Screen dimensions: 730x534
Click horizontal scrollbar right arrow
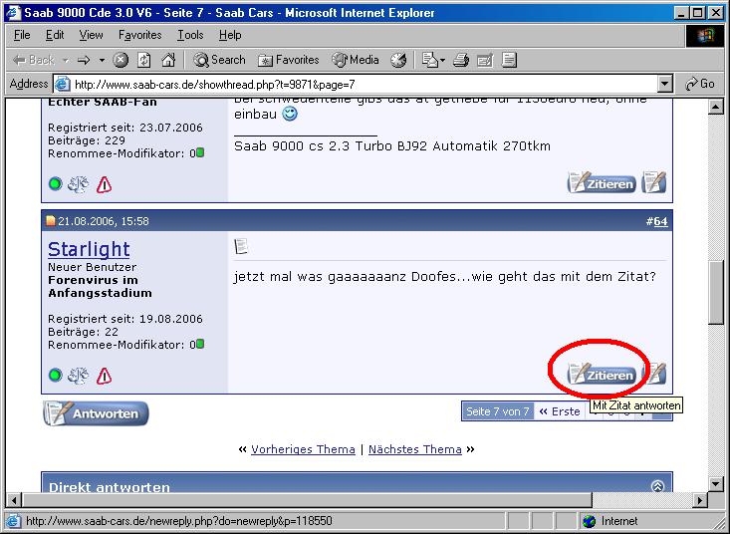click(699, 500)
